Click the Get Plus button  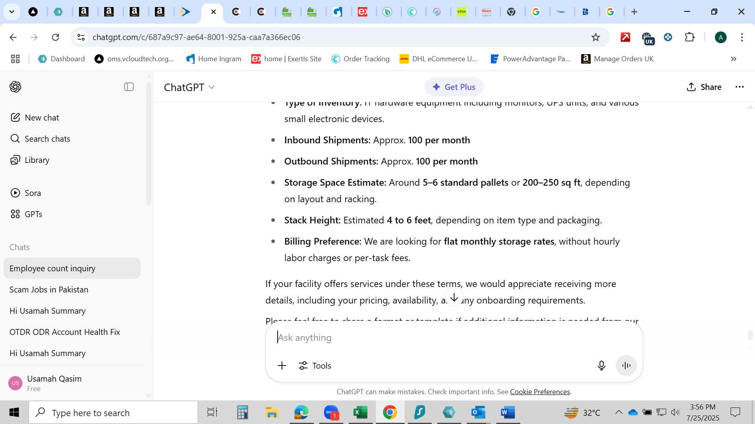pyautogui.click(x=454, y=87)
